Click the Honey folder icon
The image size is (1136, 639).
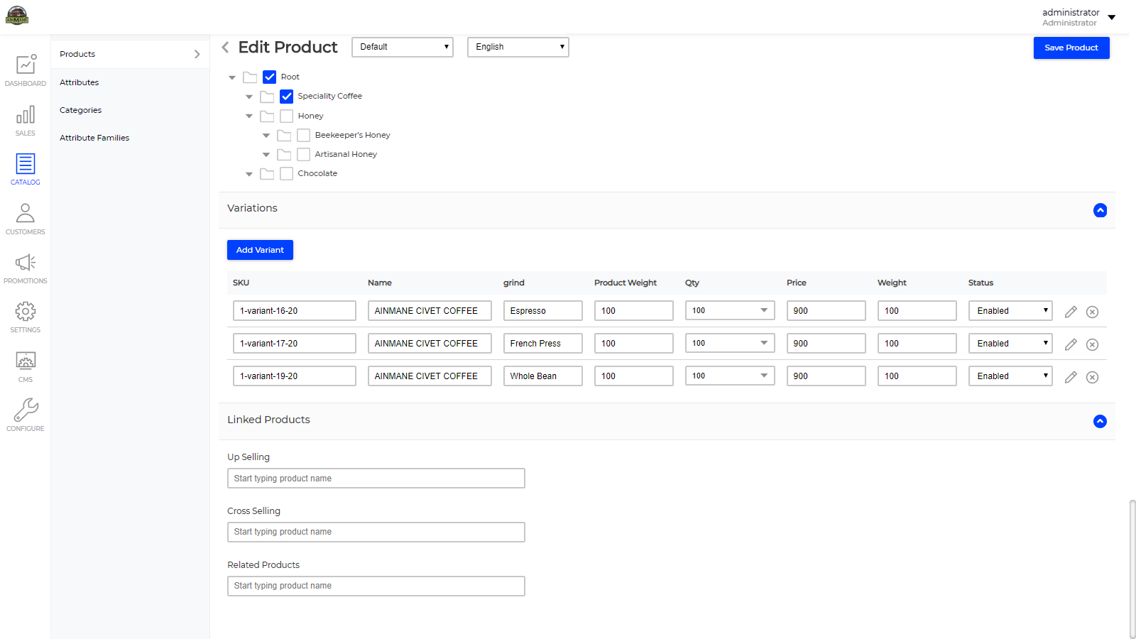coord(267,116)
